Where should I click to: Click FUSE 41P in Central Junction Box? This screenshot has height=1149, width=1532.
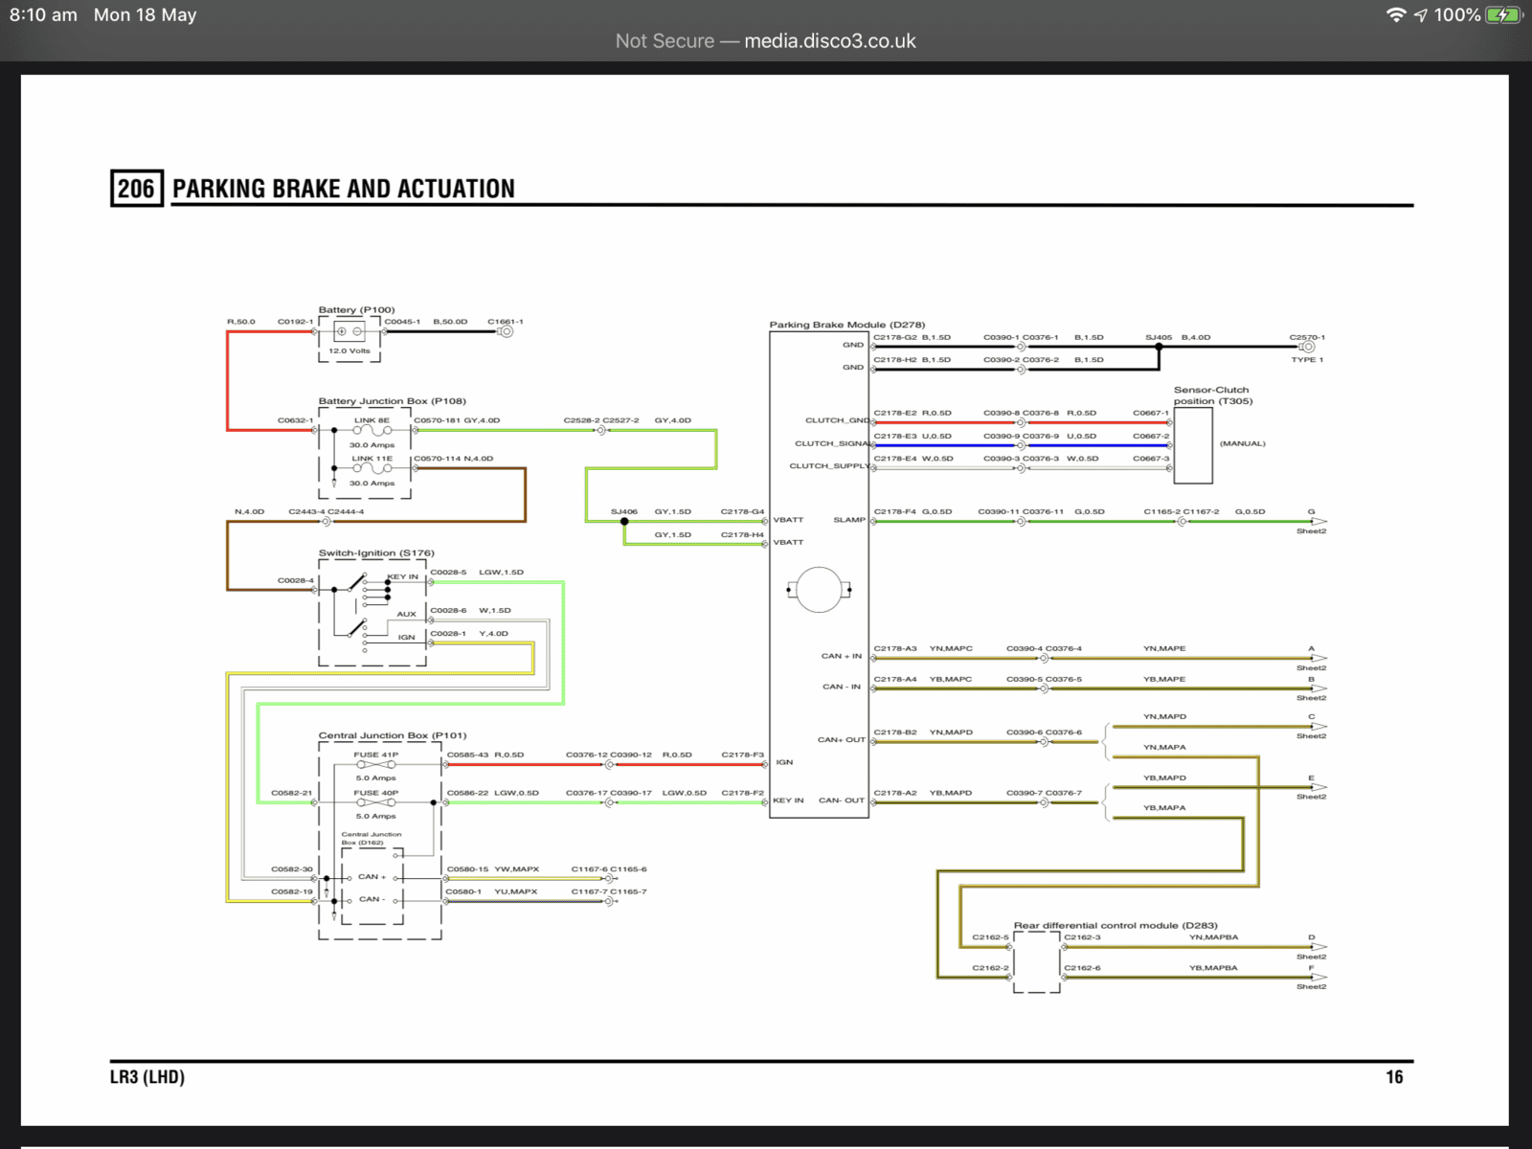(x=376, y=765)
